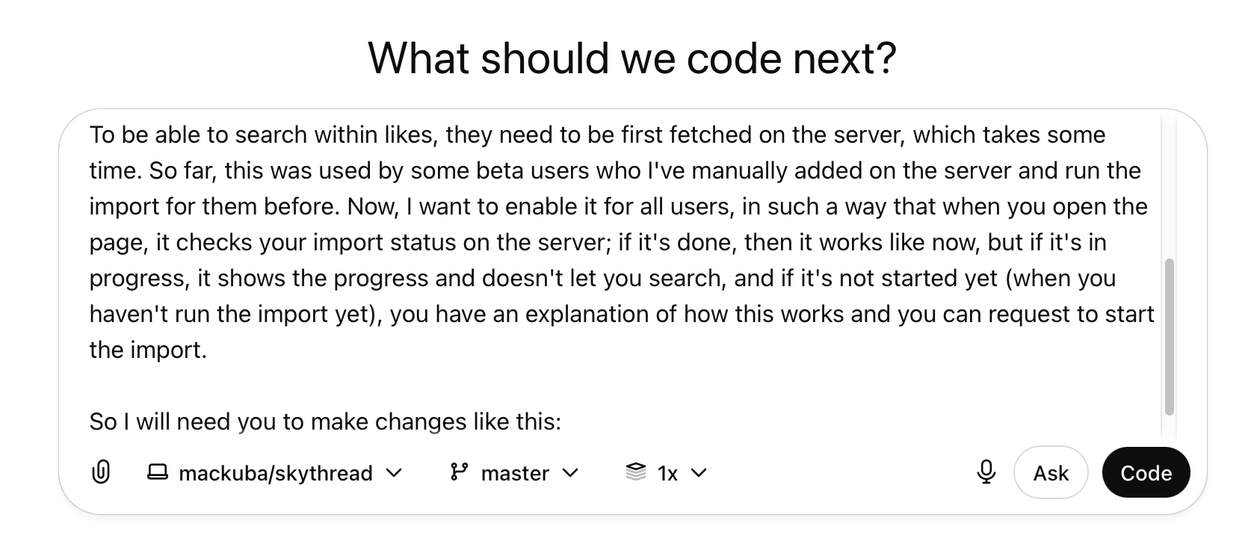The height and width of the screenshot is (553, 1254).
Task: Click the laptop icon beside the repository name
Action: coord(158,472)
